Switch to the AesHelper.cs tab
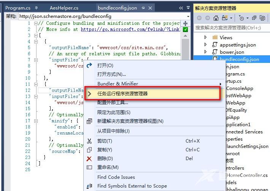The image size is (270, 191). (64, 8)
